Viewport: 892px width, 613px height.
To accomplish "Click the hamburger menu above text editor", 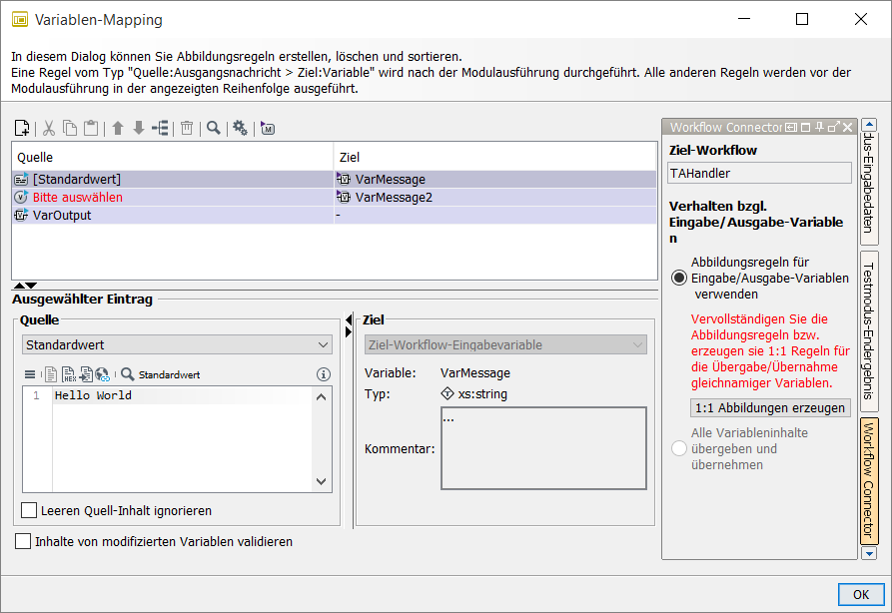I will pos(29,374).
